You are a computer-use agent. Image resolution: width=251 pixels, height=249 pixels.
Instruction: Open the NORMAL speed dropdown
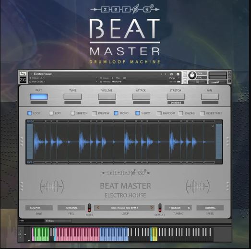click(x=210, y=208)
